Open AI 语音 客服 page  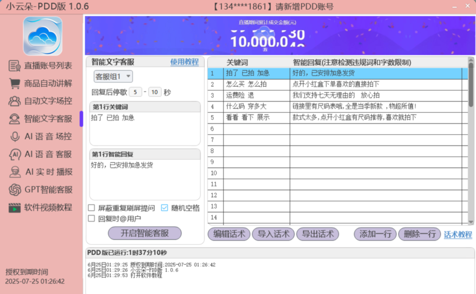click(x=48, y=154)
